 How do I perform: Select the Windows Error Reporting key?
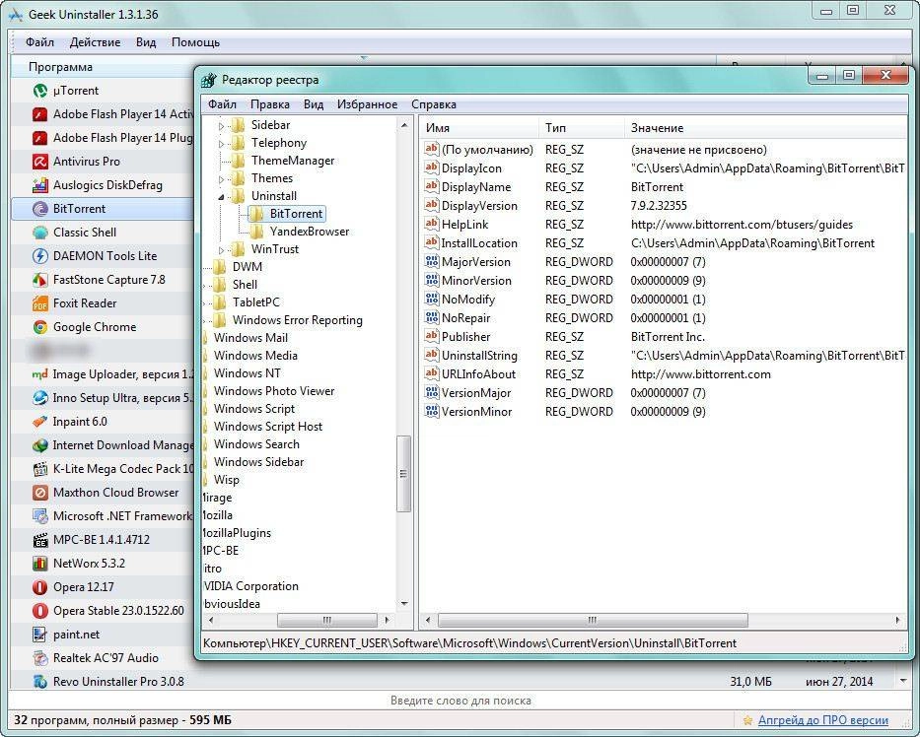(x=298, y=320)
